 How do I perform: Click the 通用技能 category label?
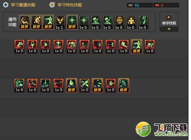(12, 22)
